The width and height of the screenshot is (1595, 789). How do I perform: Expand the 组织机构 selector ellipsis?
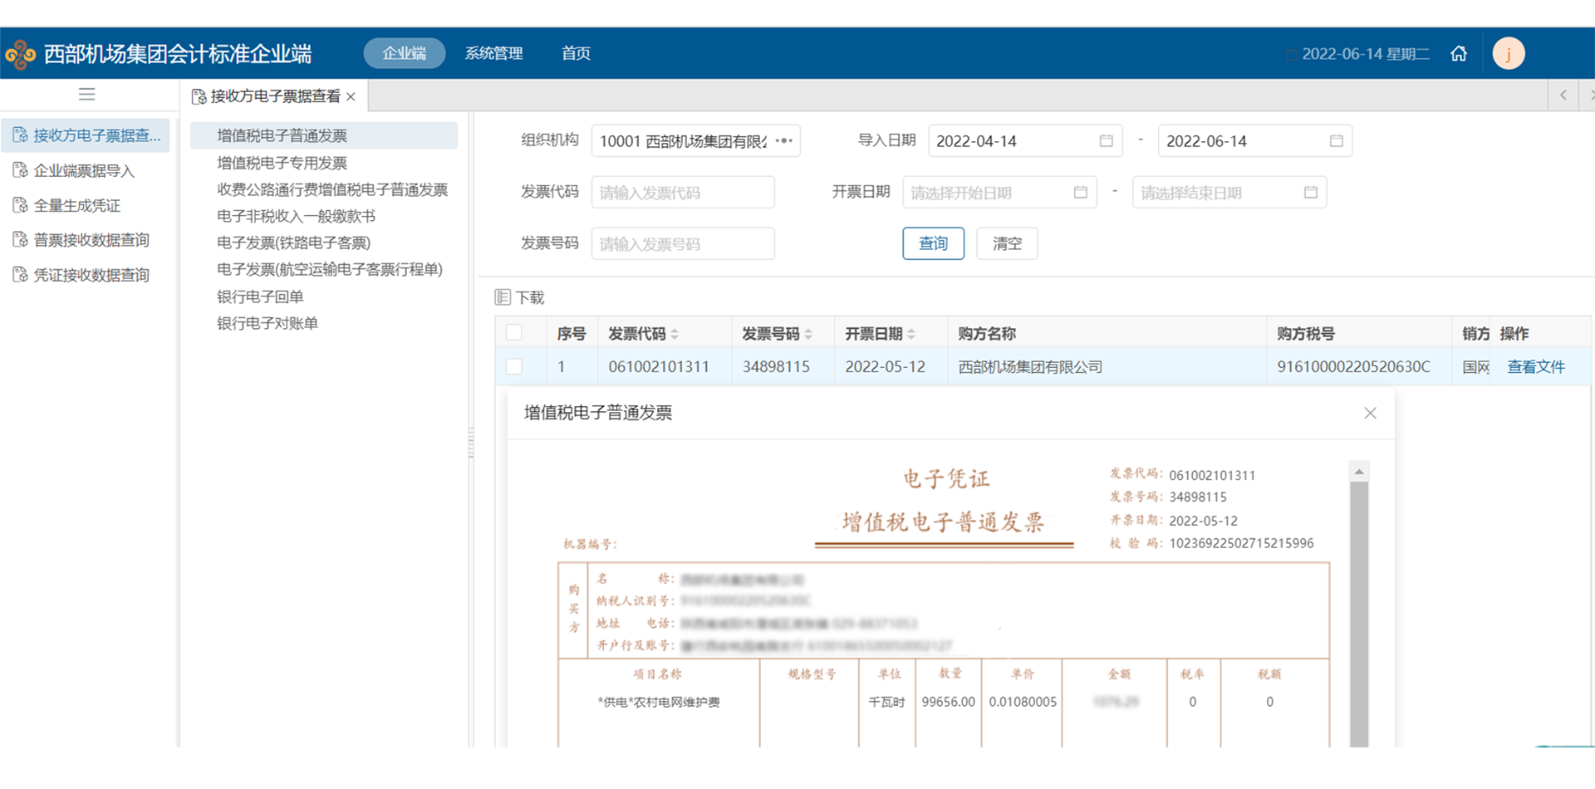click(x=783, y=141)
